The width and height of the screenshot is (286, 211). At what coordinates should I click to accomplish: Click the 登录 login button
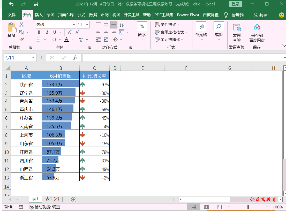tap(236, 4)
